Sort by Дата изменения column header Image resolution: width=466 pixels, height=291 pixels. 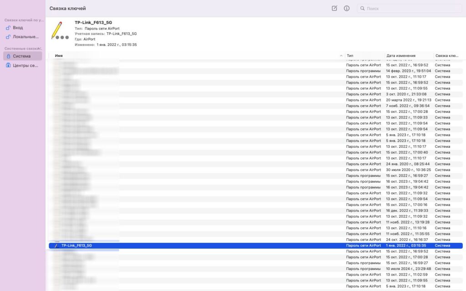coord(400,55)
